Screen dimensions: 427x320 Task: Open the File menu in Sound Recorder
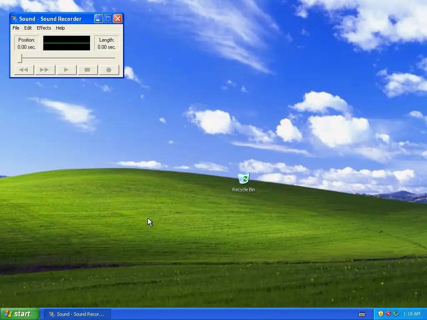16,28
